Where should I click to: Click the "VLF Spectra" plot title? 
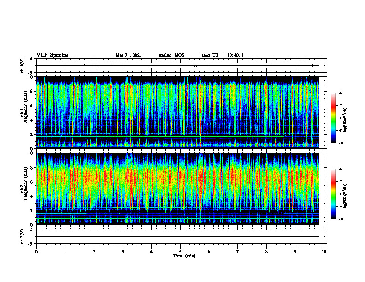52,55
